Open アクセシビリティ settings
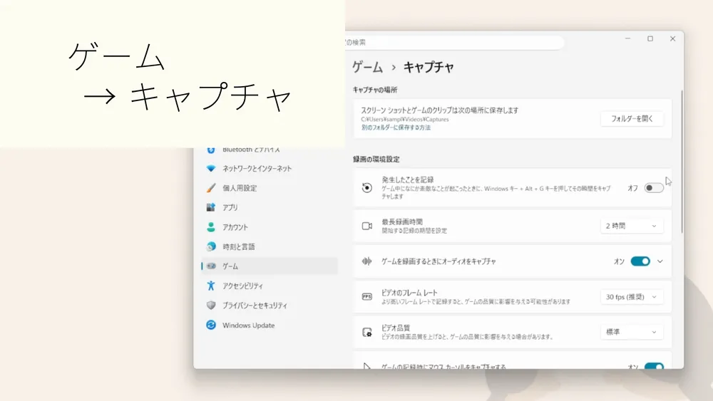The width and height of the screenshot is (713, 401). pyautogui.click(x=270, y=286)
